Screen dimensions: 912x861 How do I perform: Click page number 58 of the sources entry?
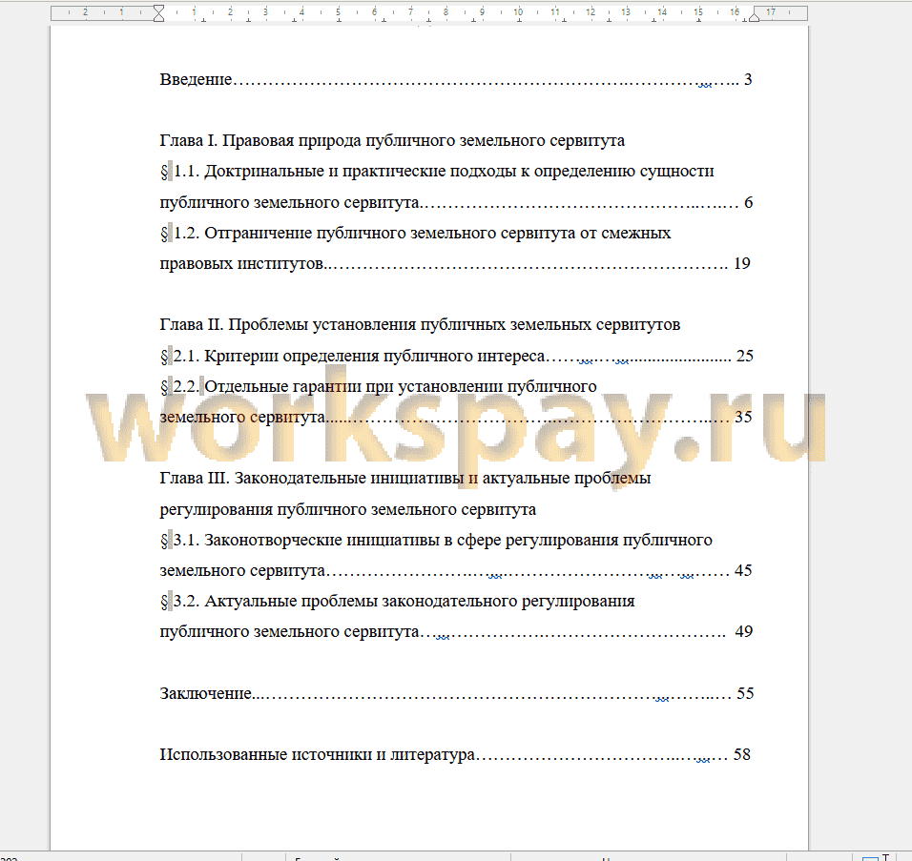click(742, 754)
